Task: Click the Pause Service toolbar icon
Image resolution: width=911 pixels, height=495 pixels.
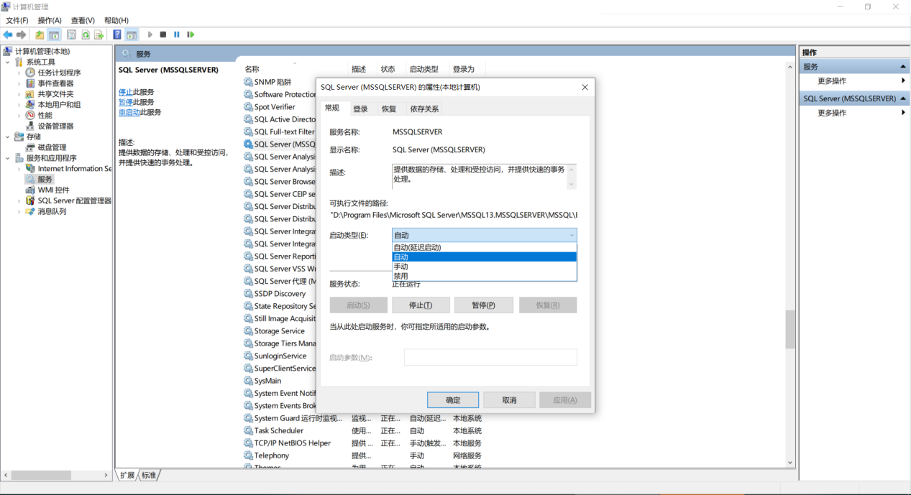Action: tap(177, 34)
